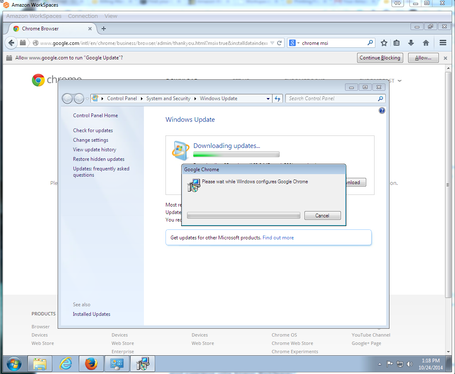Image resolution: width=455 pixels, height=374 pixels.
Task: Click Continue Blocking button
Action: (x=380, y=58)
